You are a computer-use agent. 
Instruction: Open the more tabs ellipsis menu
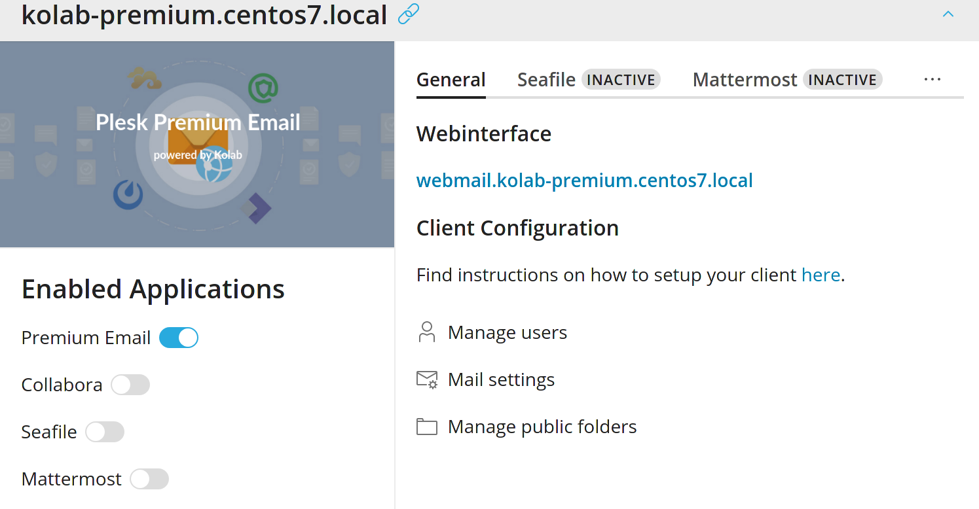[x=932, y=79]
